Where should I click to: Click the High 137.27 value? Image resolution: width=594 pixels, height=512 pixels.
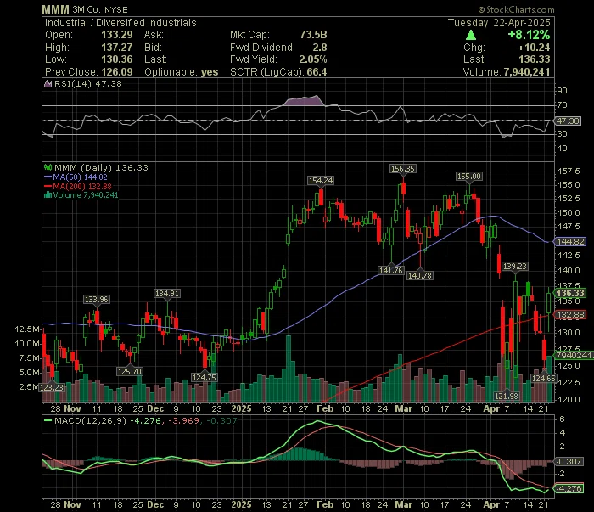[117, 48]
